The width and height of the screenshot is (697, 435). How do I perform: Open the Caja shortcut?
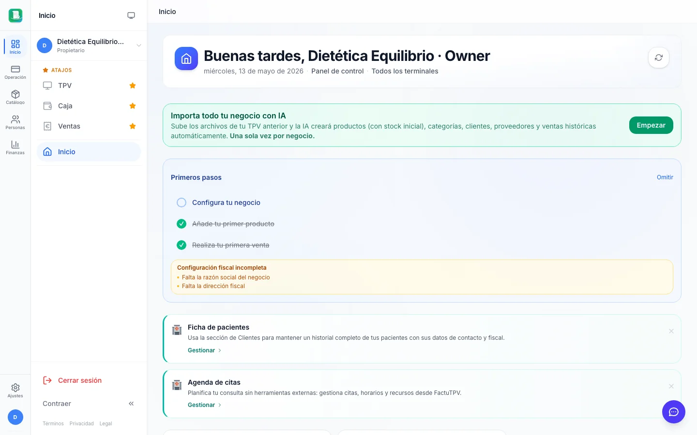click(89, 106)
